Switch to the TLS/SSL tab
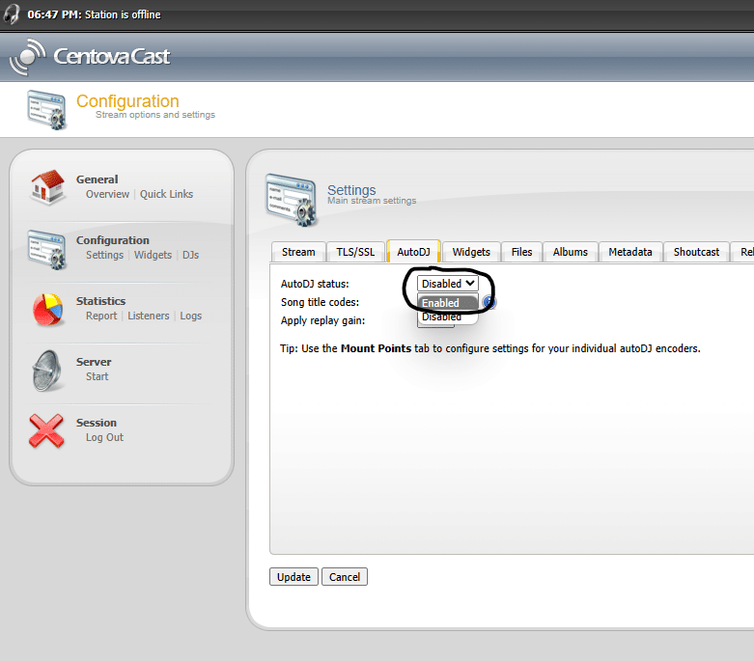The height and width of the screenshot is (661, 754). pos(355,252)
